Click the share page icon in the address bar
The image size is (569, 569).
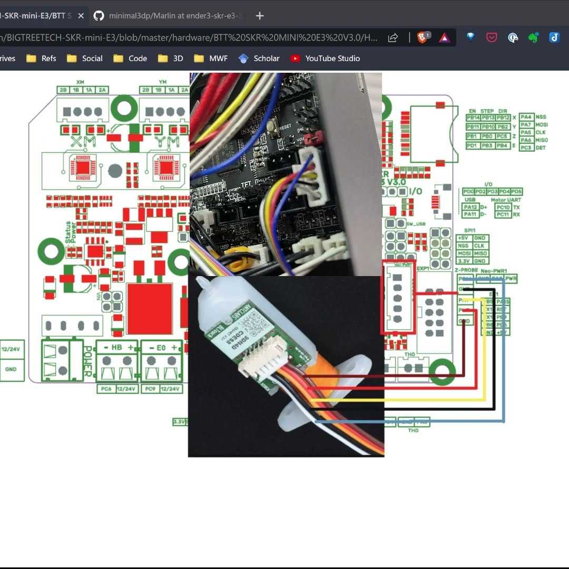(x=393, y=37)
